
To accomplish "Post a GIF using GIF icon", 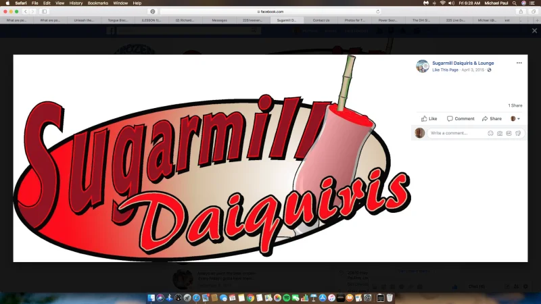I will (x=509, y=133).
